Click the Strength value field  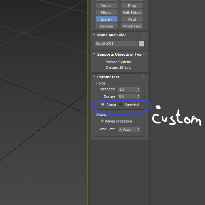click(x=127, y=89)
